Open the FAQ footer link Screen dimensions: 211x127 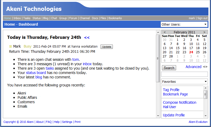pyautogui.click(x=49, y=122)
